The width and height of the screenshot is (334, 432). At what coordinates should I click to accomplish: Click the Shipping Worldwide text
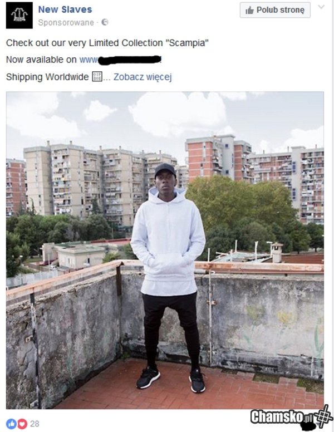(47, 77)
